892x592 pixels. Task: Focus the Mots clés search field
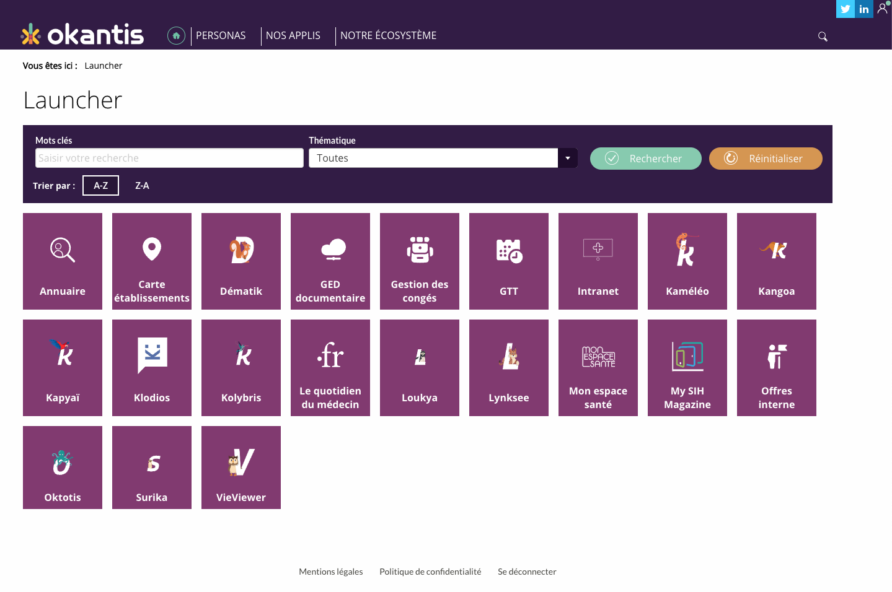(x=169, y=158)
